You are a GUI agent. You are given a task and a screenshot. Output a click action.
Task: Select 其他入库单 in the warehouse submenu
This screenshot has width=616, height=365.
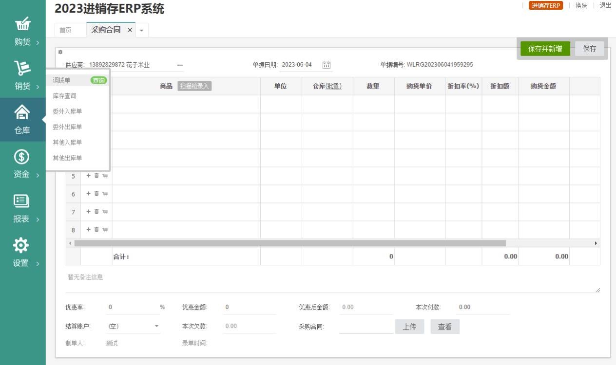click(x=67, y=143)
